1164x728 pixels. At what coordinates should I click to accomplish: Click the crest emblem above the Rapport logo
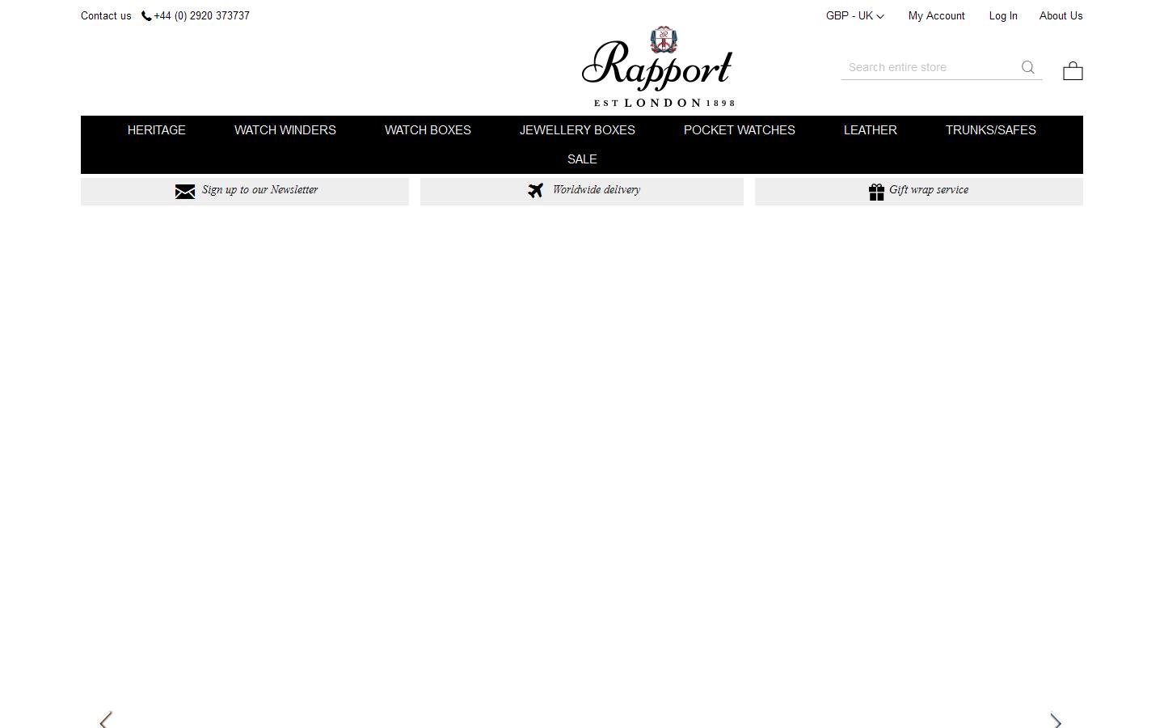663,40
